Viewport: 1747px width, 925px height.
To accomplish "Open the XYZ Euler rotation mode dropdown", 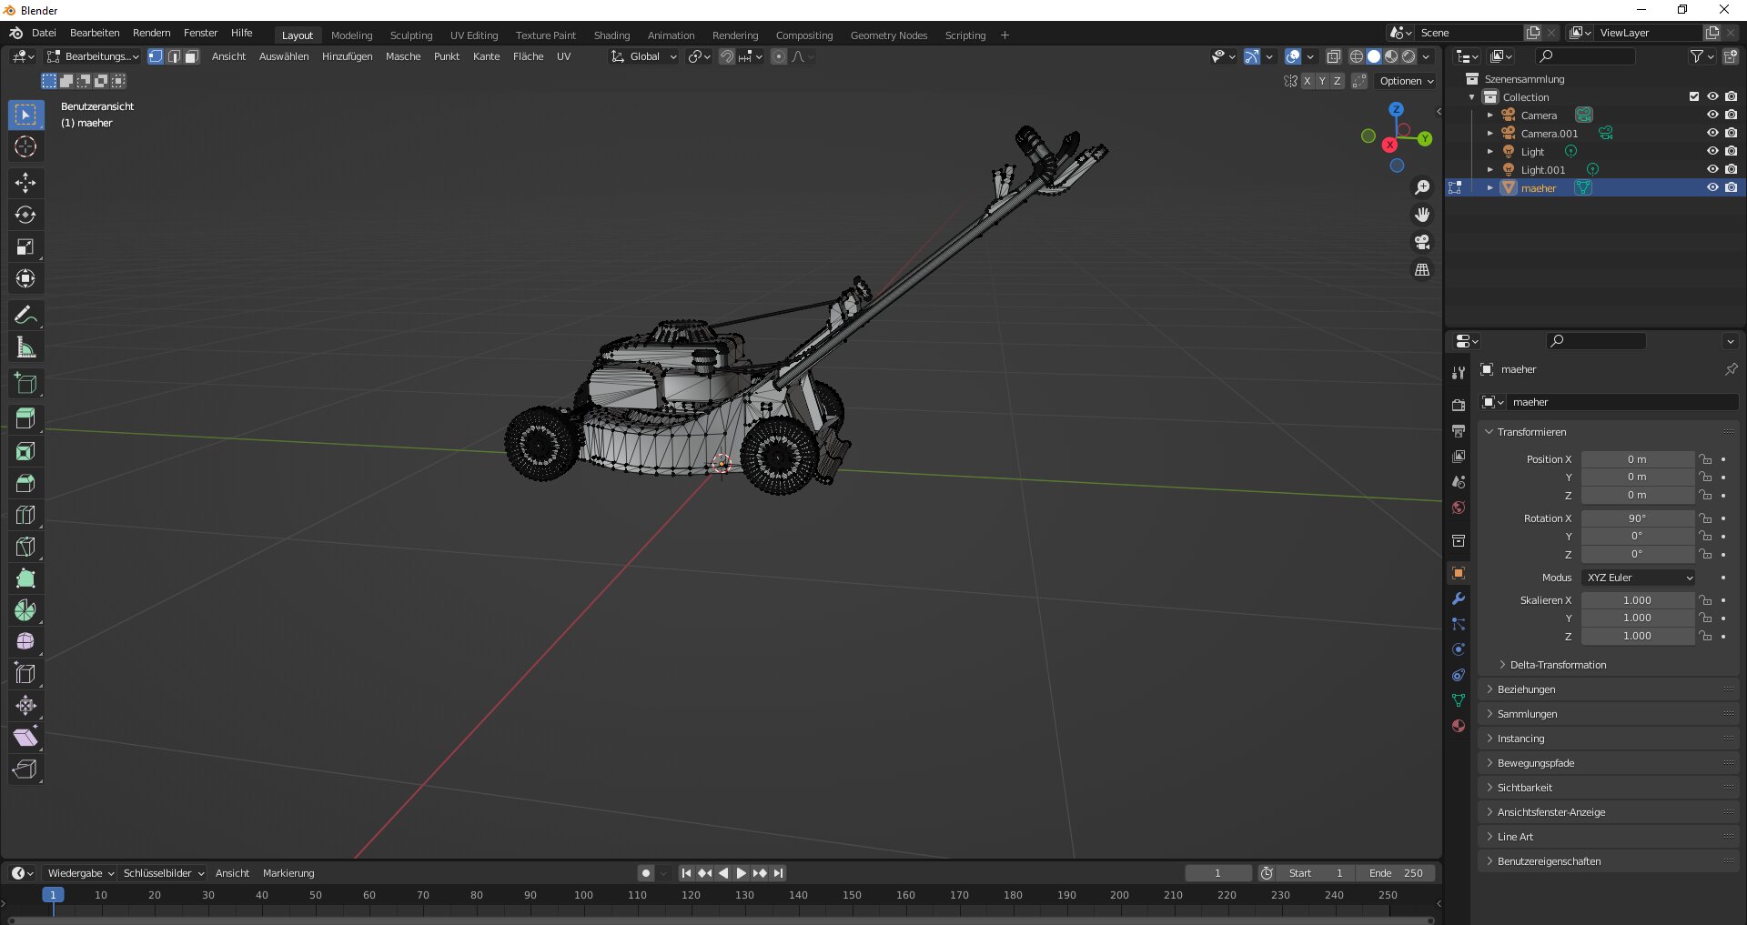I will click(x=1639, y=578).
